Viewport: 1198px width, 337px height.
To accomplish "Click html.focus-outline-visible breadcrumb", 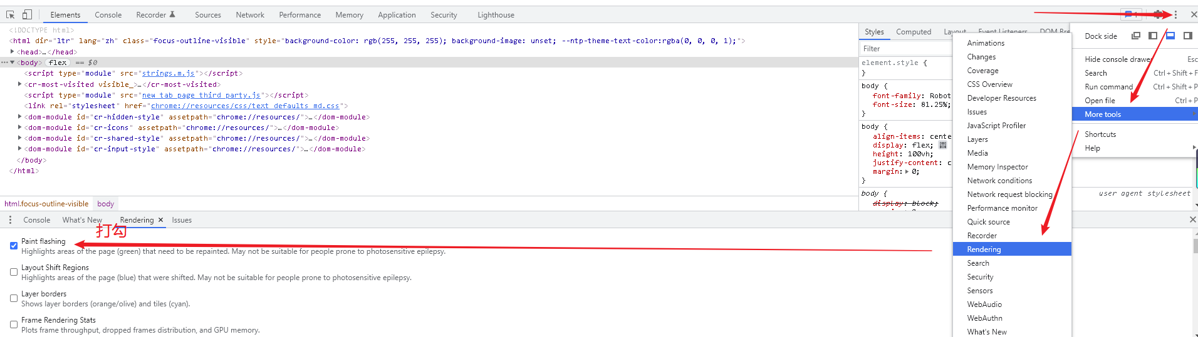I will point(46,204).
